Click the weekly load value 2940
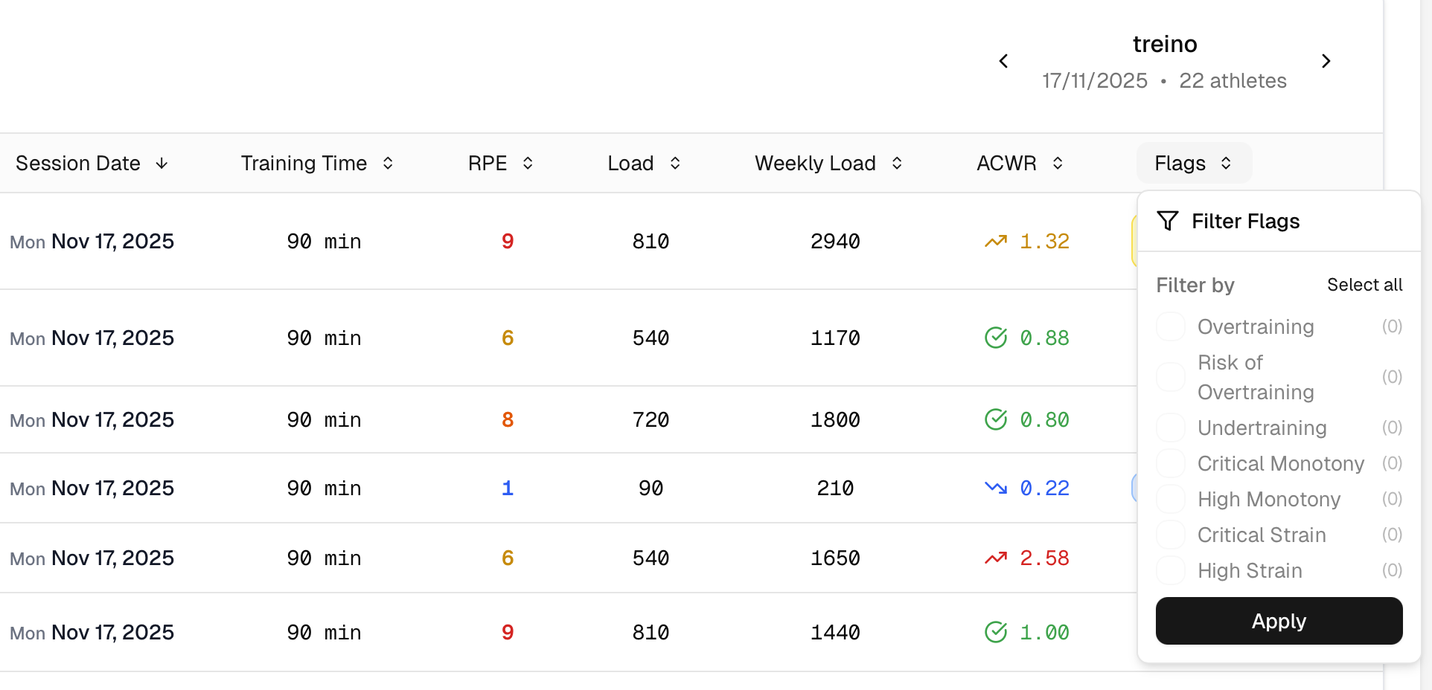The image size is (1432, 690). [835, 241]
